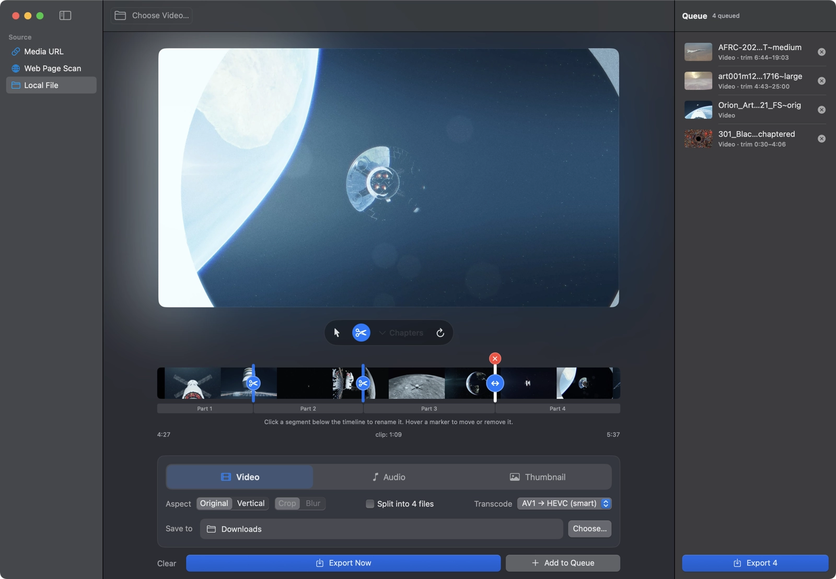
Task: Click the reset rotate-arrow icon
Action: point(440,333)
